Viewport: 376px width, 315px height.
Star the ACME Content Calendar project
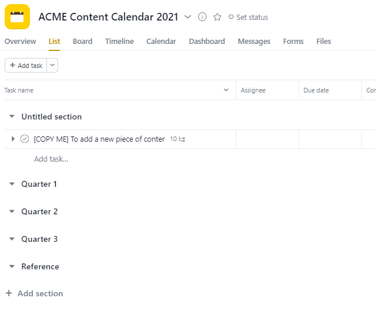tap(217, 17)
